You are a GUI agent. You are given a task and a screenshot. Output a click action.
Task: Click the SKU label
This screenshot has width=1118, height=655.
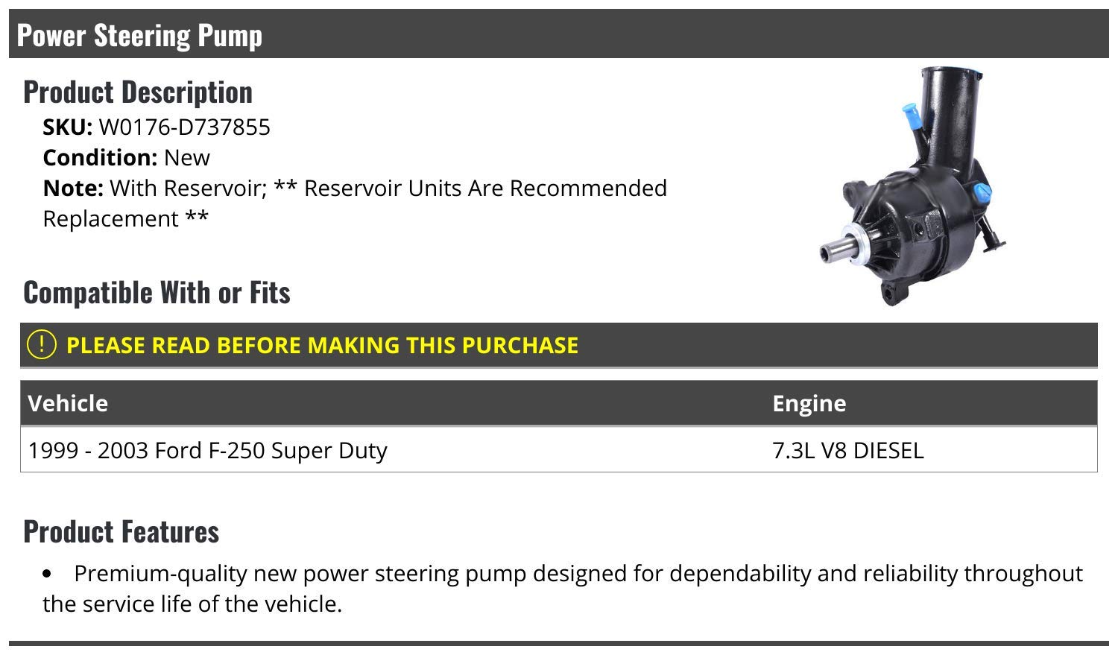[67, 127]
